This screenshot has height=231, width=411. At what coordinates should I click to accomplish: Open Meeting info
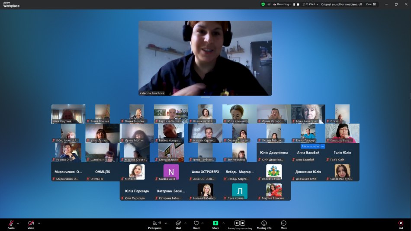tap(264, 224)
